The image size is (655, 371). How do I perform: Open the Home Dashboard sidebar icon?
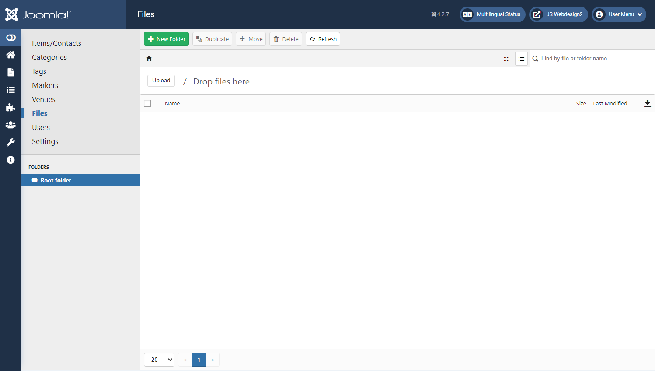tap(11, 55)
